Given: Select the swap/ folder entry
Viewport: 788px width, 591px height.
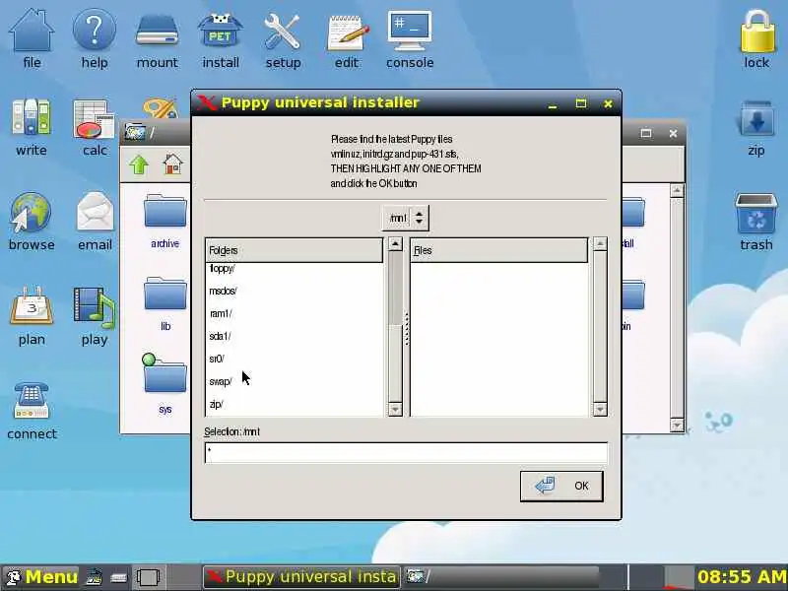Looking at the screenshot, I should tap(294, 381).
